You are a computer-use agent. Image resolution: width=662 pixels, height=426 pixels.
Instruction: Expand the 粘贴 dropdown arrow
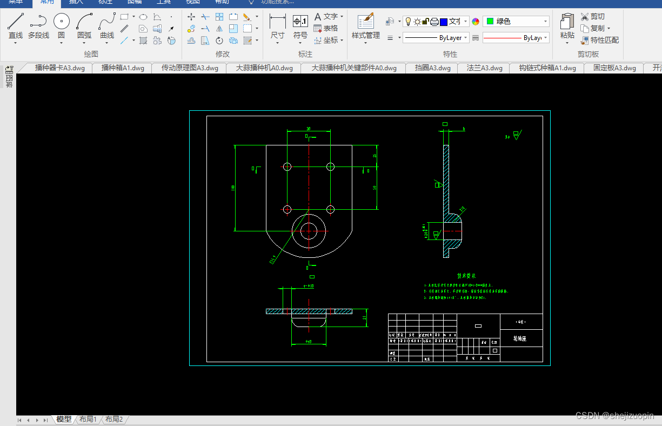pyautogui.click(x=567, y=43)
